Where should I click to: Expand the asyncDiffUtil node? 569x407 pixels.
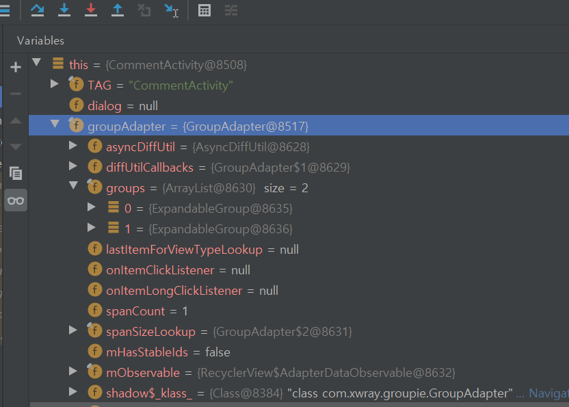(x=73, y=146)
